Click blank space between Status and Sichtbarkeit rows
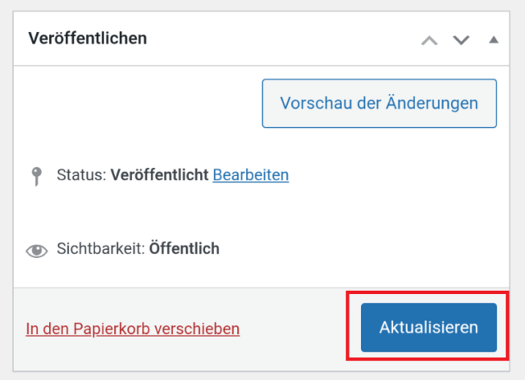 (246, 211)
